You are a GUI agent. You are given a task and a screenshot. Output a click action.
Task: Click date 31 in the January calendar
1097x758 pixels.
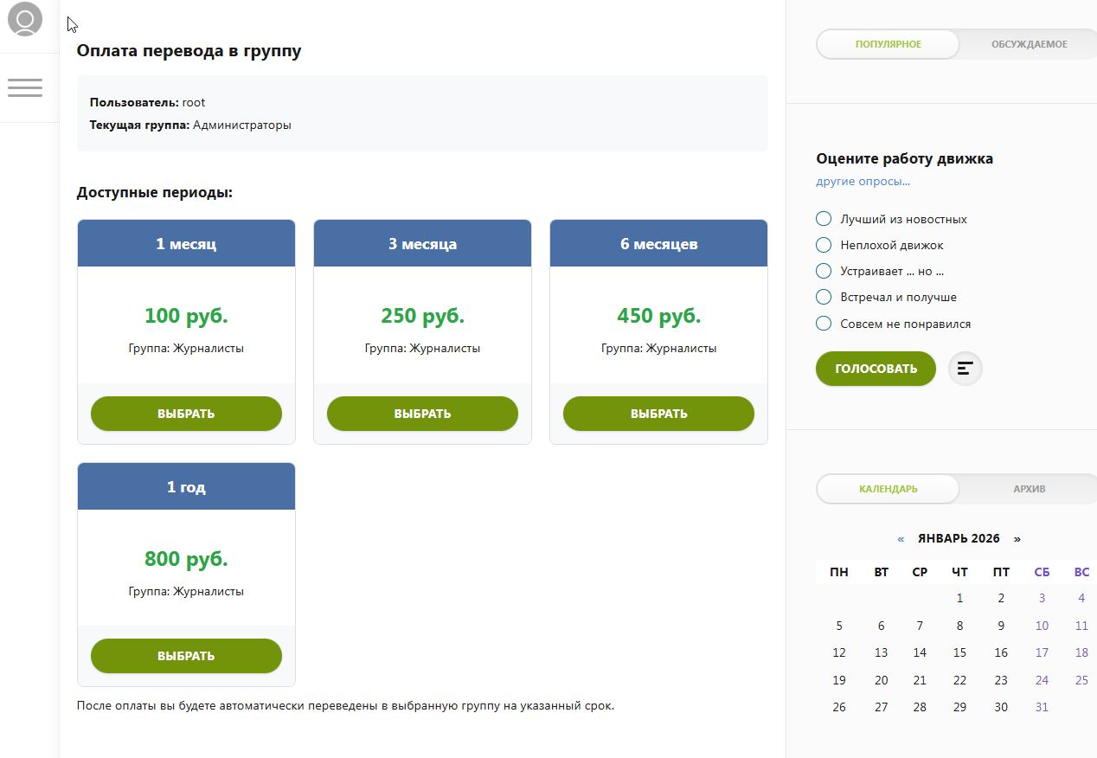1042,707
